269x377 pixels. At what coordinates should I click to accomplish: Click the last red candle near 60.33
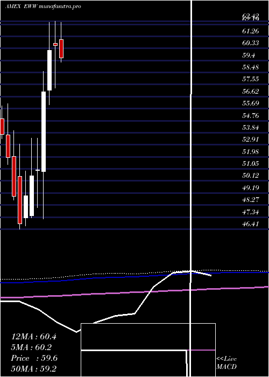(61, 48)
